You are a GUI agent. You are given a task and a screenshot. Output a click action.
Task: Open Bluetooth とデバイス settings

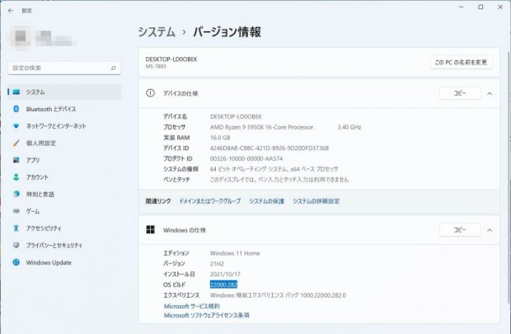(64, 109)
